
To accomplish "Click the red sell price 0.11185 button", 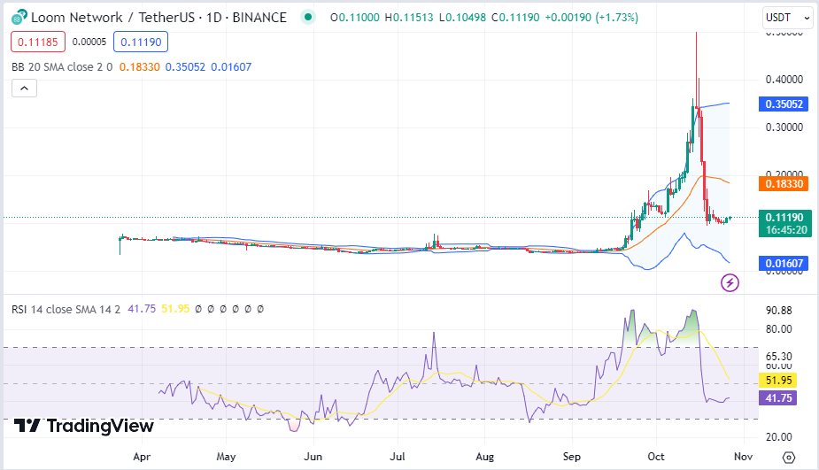I will point(38,42).
